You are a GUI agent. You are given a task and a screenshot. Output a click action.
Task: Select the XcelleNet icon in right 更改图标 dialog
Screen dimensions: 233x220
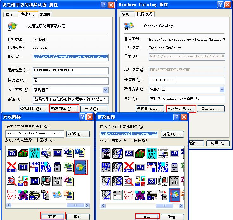pos(117,195)
